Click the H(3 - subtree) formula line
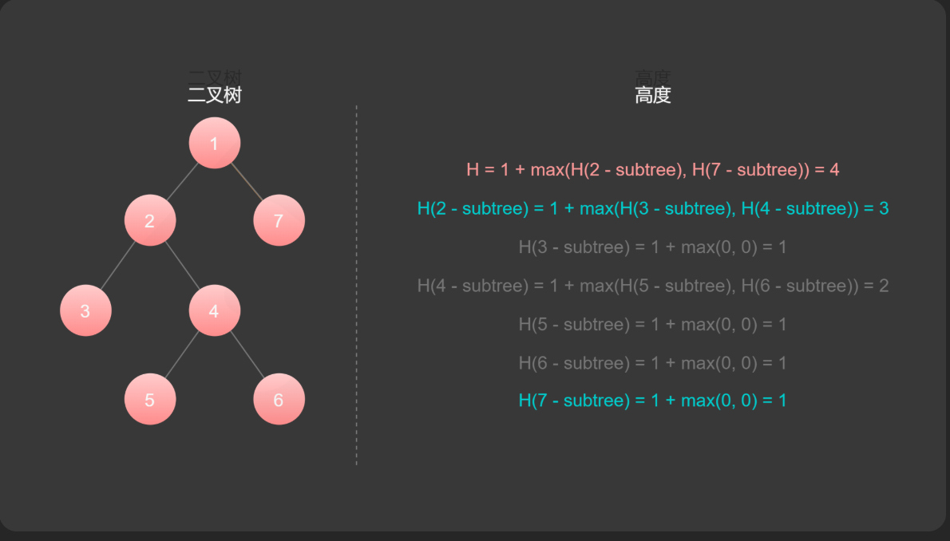This screenshot has width=950, height=541. click(652, 247)
